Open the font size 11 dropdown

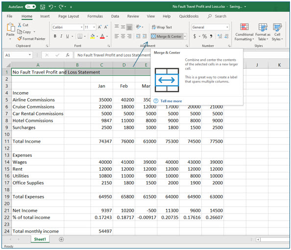(94, 27)
